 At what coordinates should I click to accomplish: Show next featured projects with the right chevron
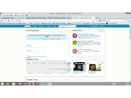coord(103,67)
